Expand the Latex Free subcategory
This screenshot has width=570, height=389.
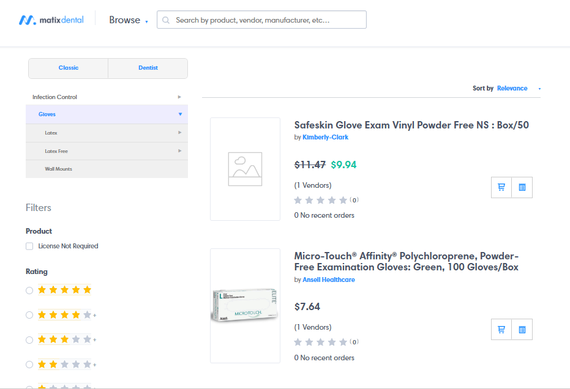(x=107, y=151)
